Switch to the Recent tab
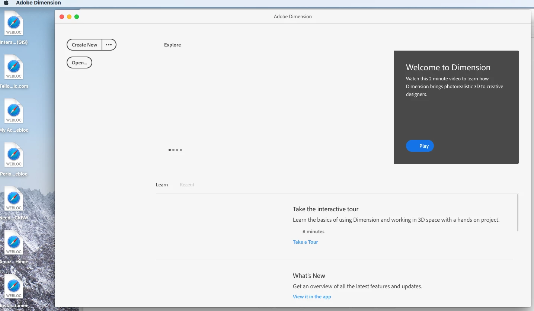 tap(187, 185)
